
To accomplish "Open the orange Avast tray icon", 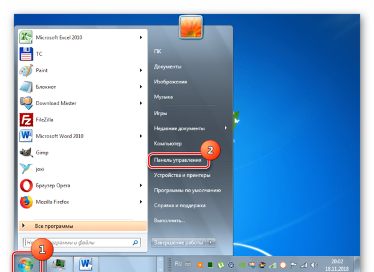I will [199, 265].
